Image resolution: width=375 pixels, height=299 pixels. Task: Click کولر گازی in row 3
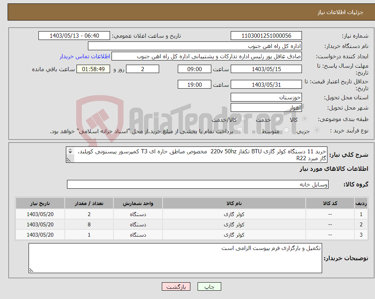point(234,235)
